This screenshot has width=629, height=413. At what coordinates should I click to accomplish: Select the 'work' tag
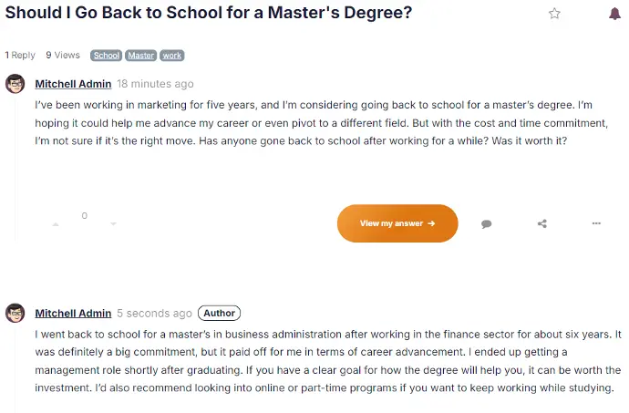(x=172, y=56)
